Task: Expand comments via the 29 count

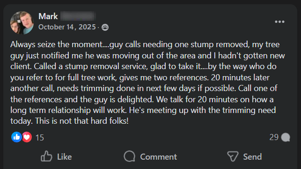Action: [274, 137]
